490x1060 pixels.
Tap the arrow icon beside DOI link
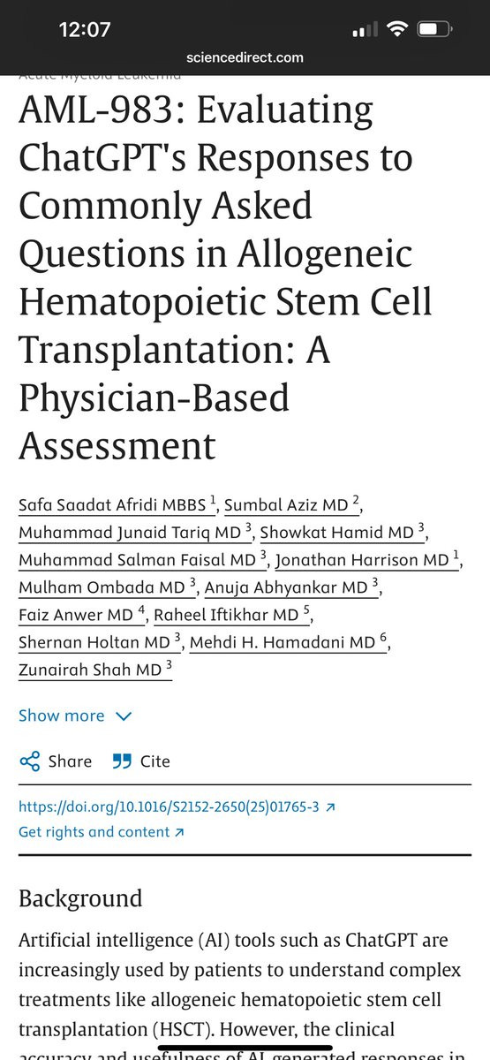331,807
